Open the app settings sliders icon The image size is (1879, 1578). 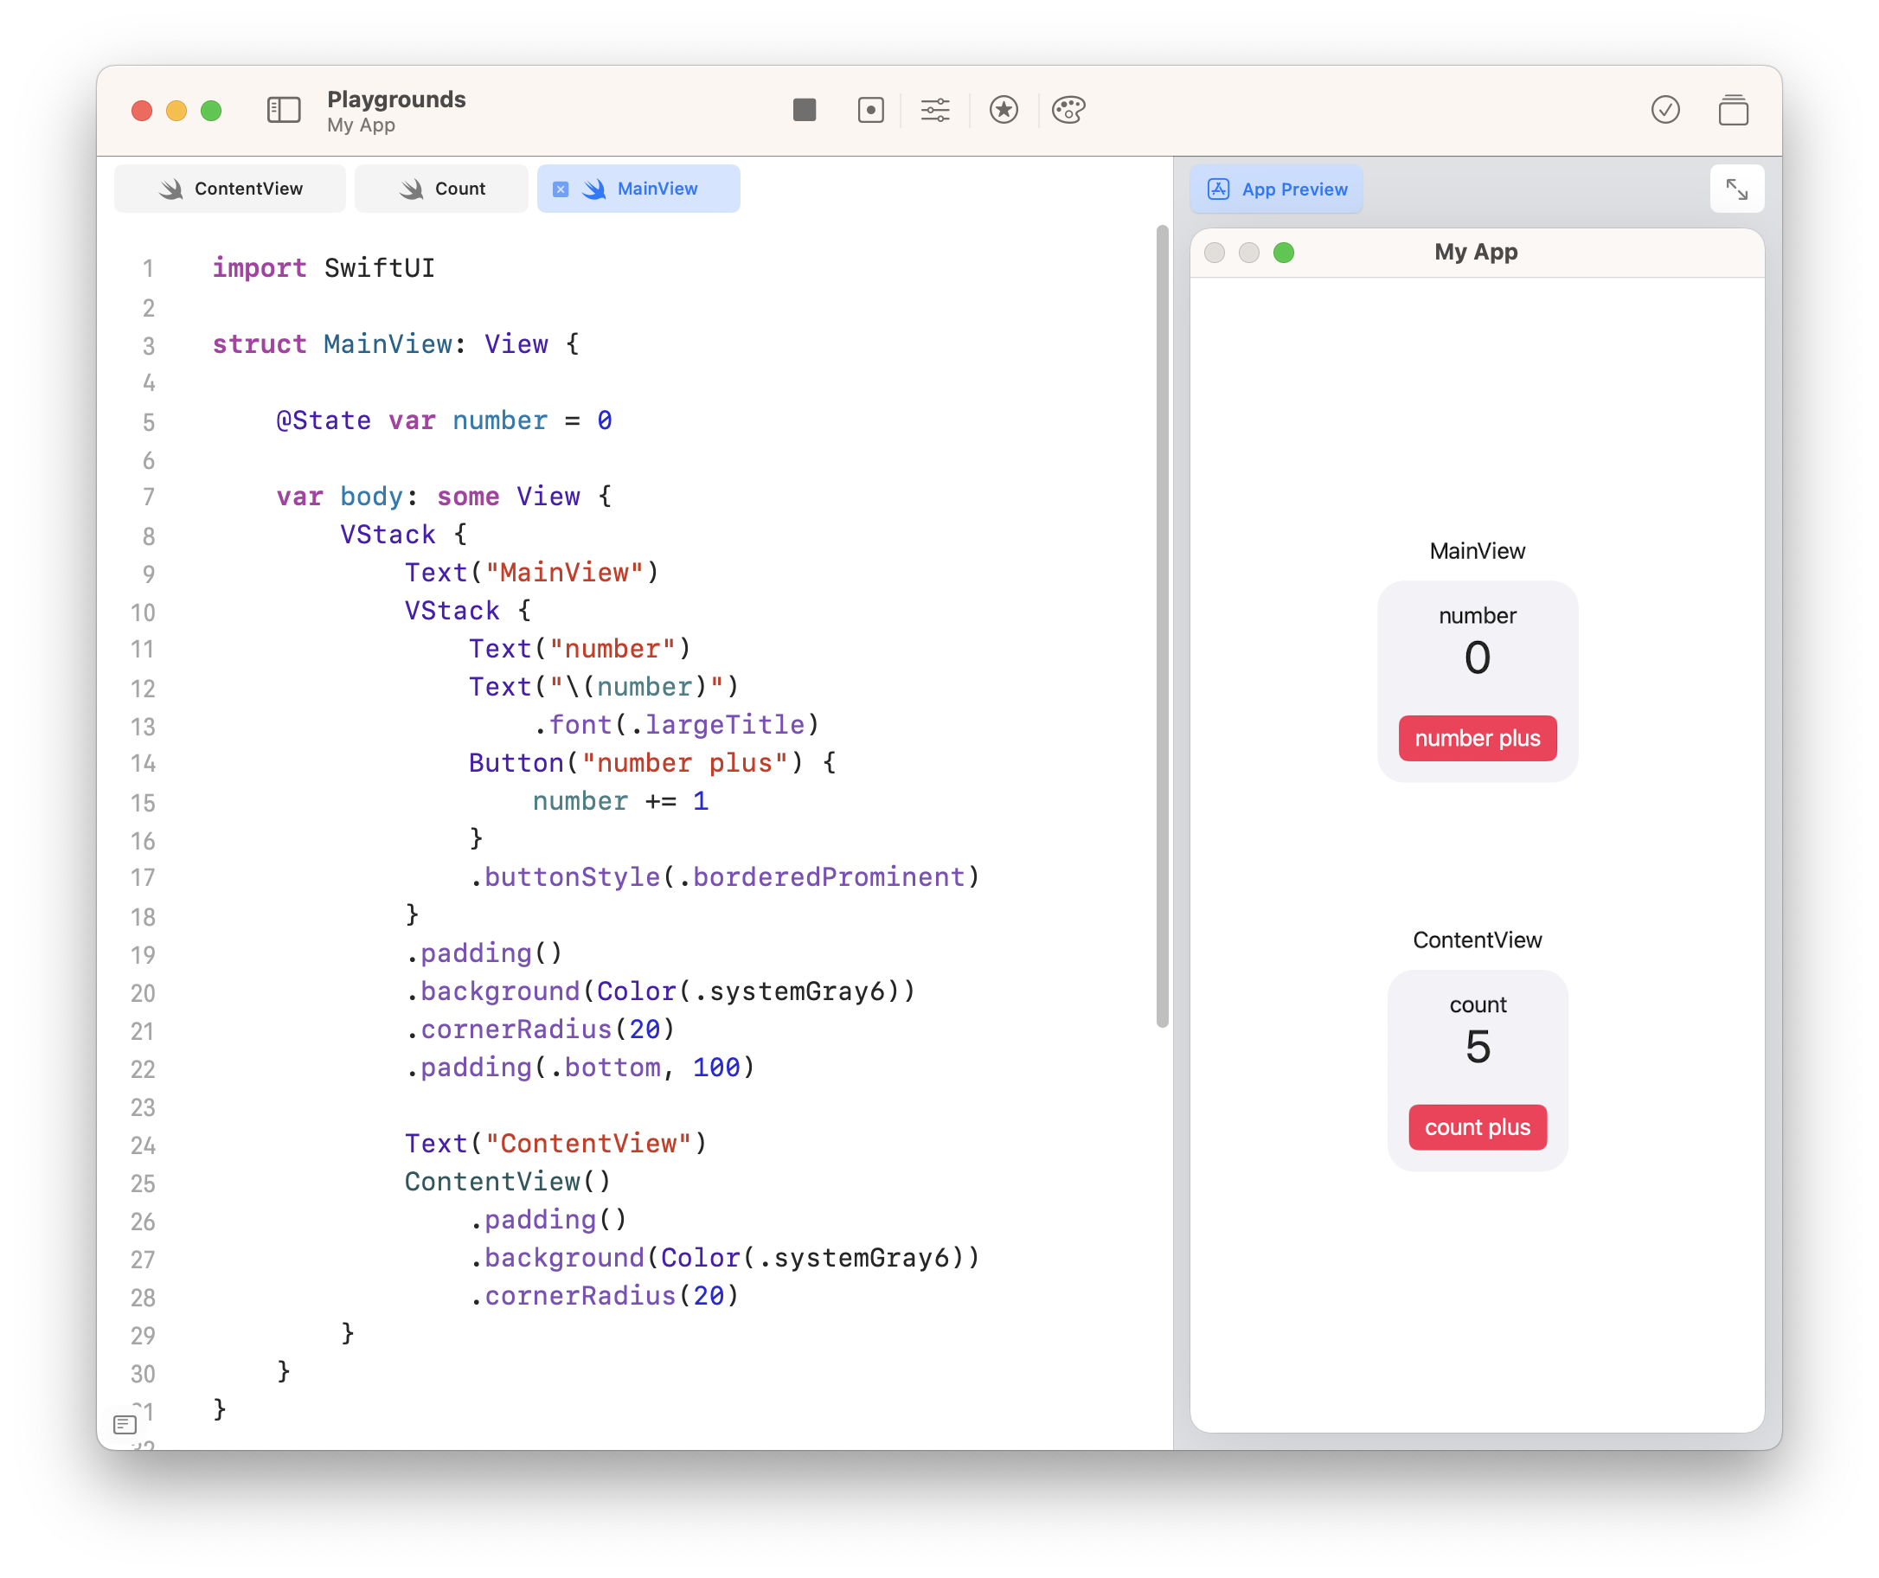tap(935, 110)
